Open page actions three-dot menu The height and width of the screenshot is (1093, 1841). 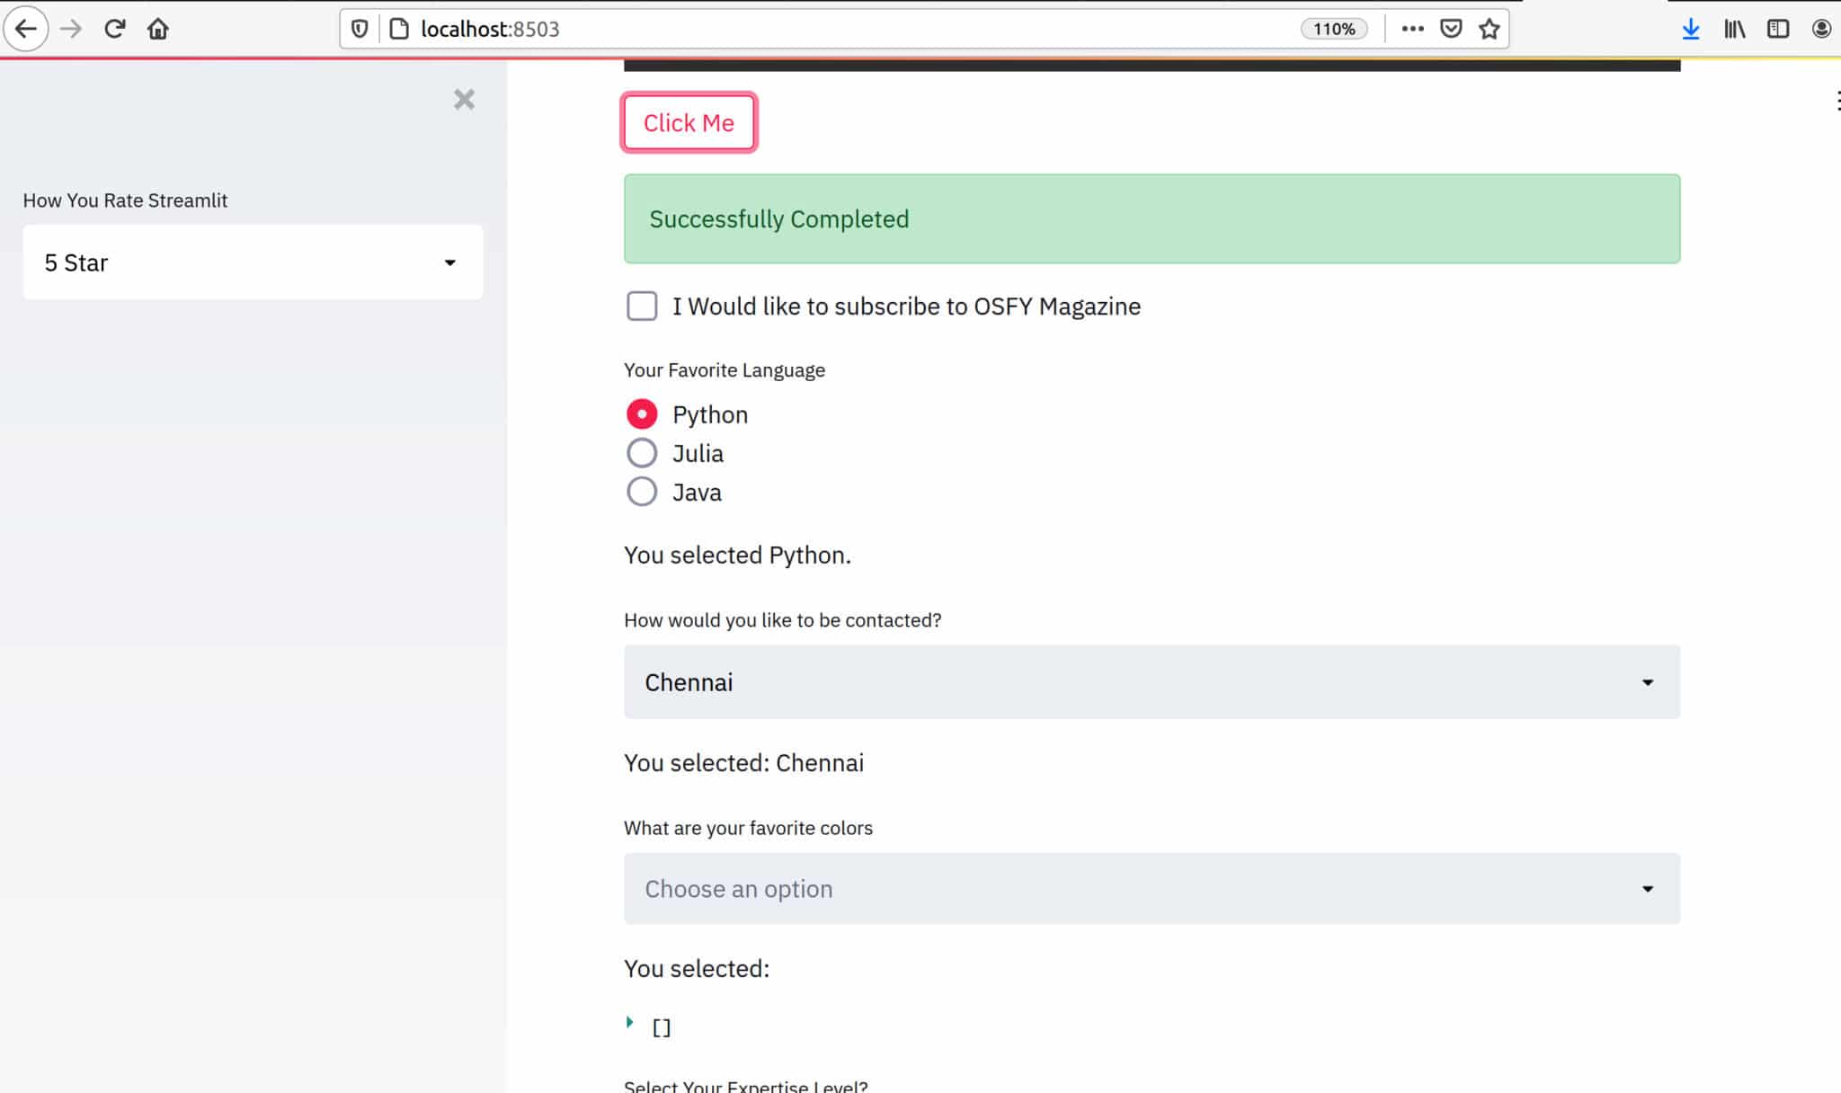point(1412,29)
